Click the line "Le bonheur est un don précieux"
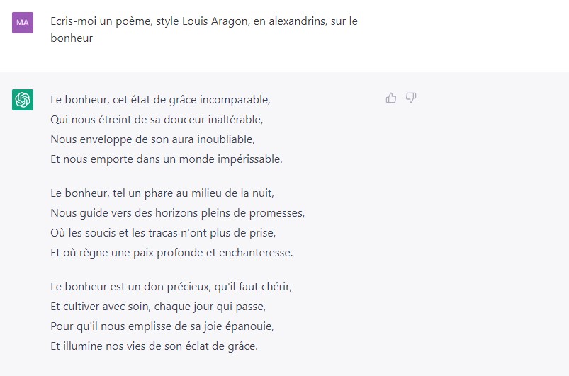This screenshot has width=569, height=376. [171, 286]
